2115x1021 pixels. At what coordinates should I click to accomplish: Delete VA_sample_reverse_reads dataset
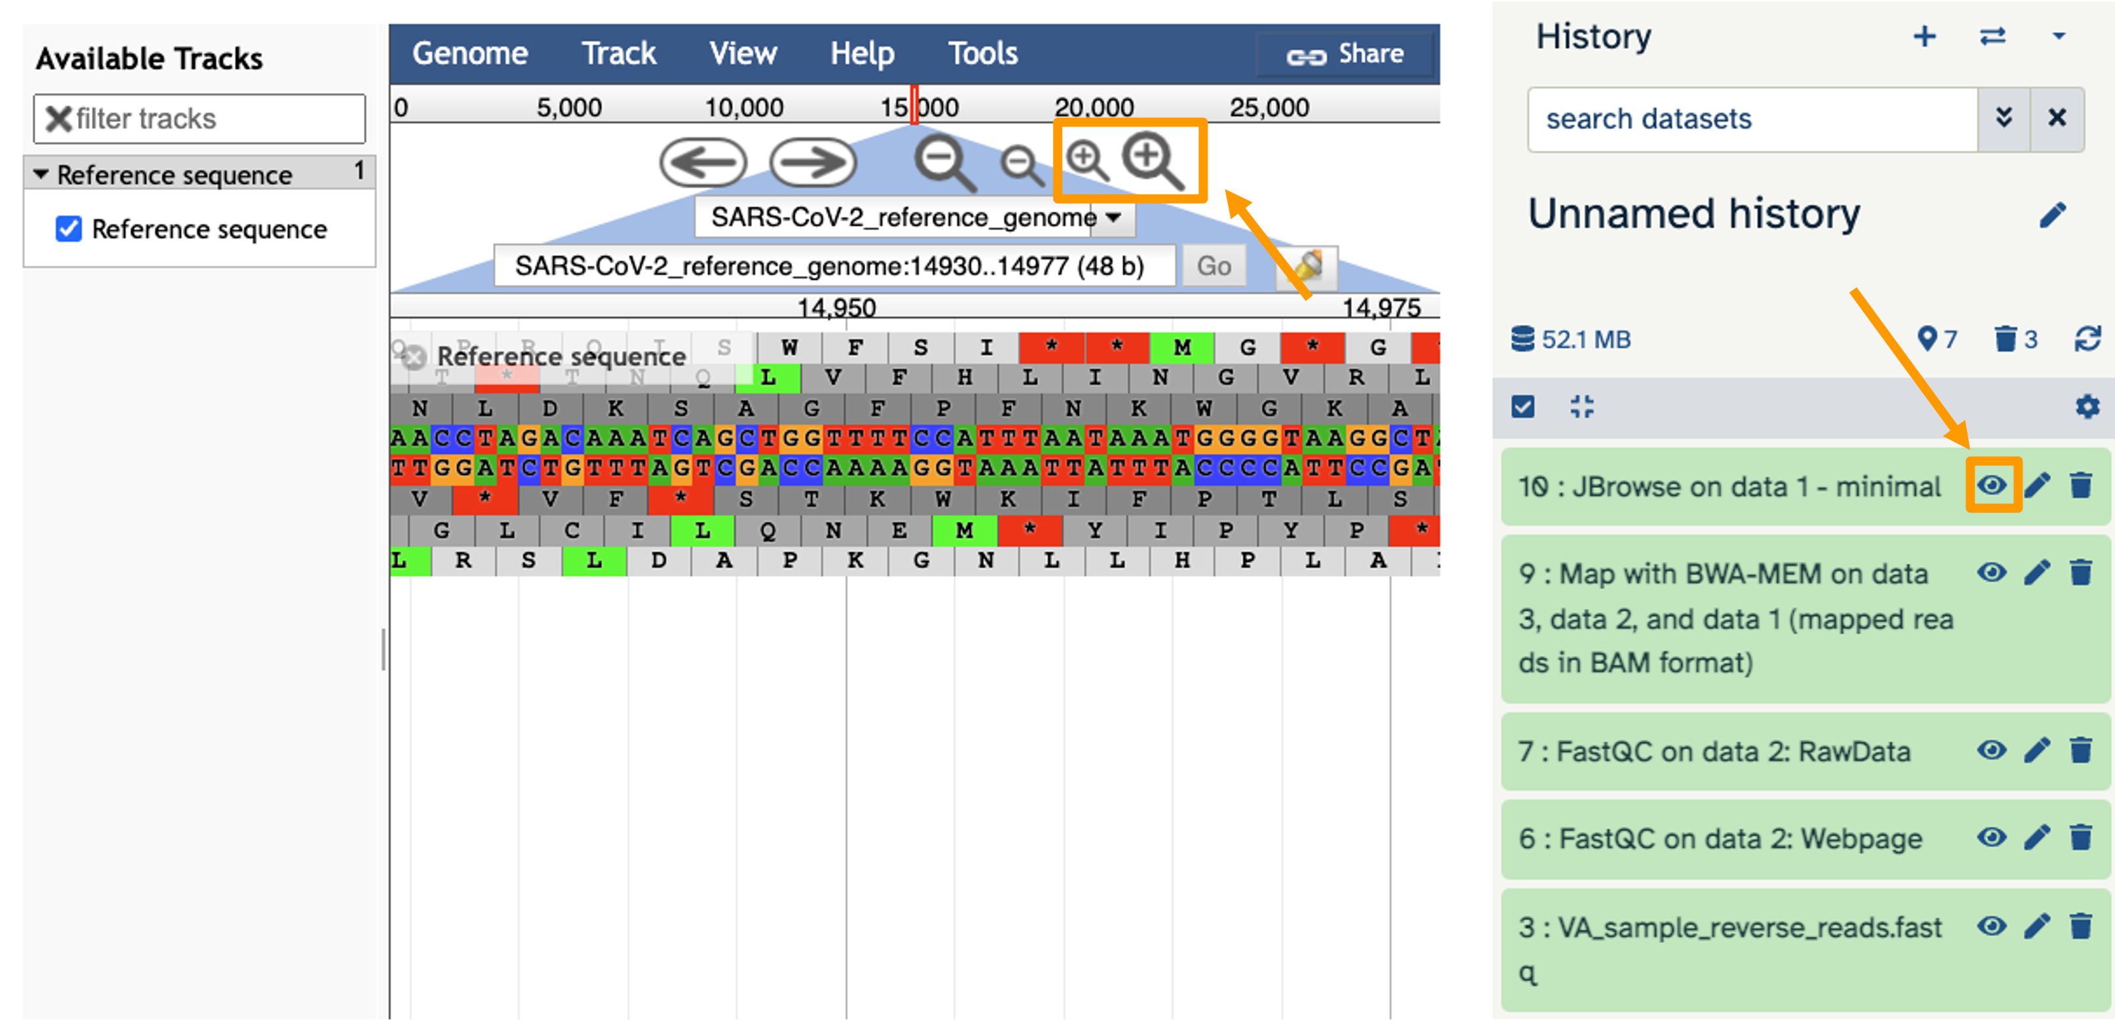(x=2080, y=927)
